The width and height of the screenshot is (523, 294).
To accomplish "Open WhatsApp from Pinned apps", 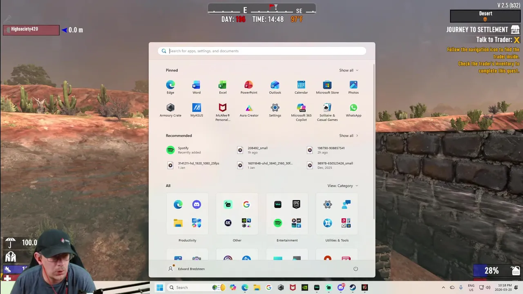I will tap(353, 110).
